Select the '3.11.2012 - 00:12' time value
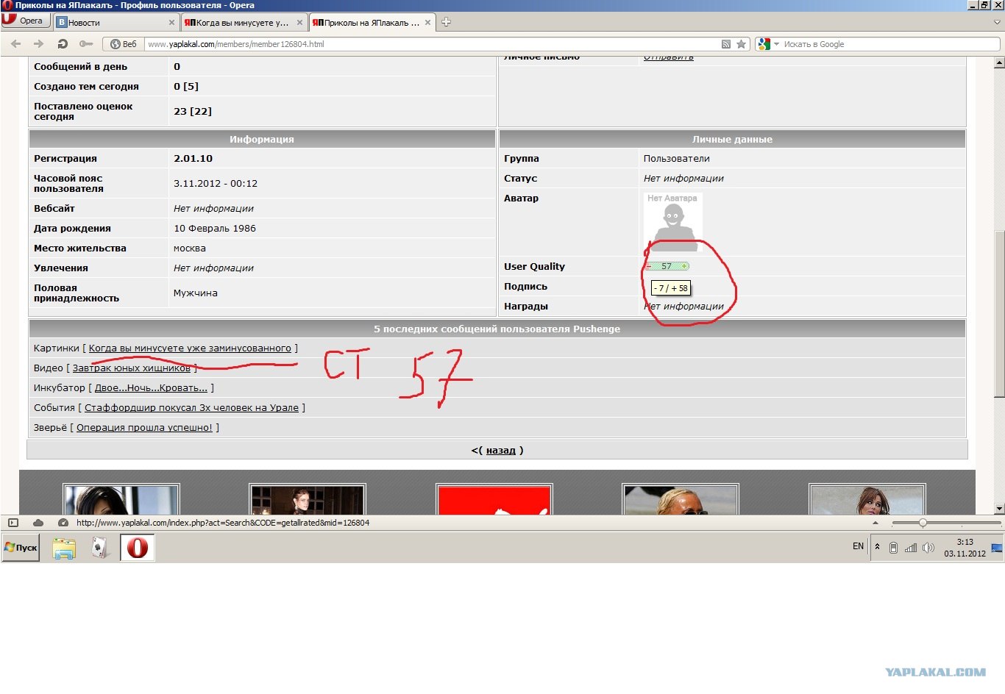The width and height of the screenshot is (1005, 694). [216, 184]
